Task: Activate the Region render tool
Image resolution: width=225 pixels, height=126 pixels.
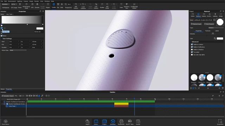Action: click(x=48, y=6)
